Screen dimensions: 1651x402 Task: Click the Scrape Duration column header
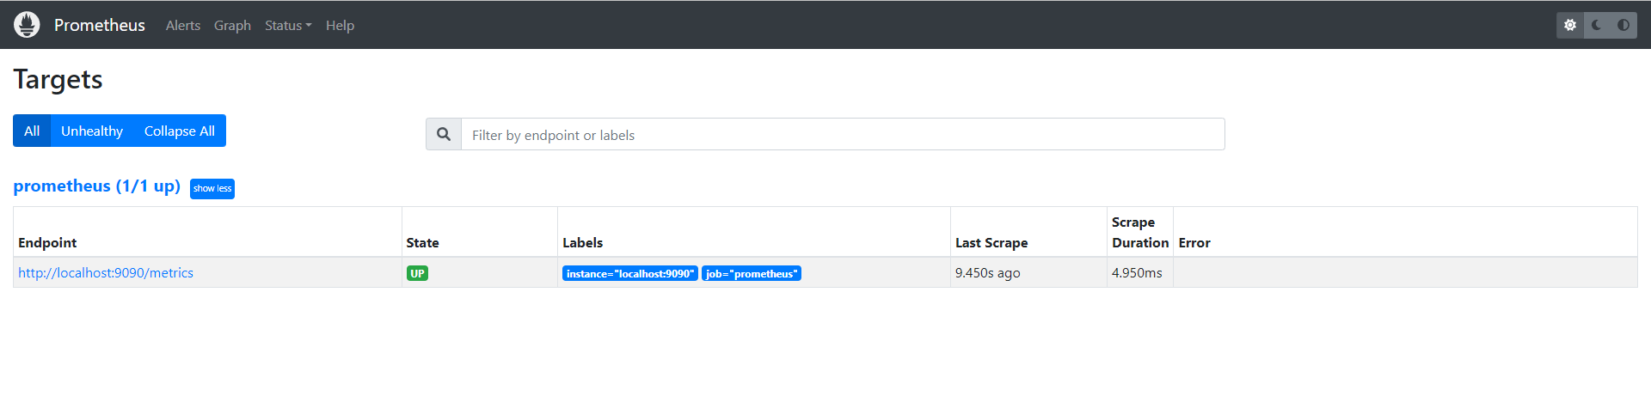(x=1140, y=232)
